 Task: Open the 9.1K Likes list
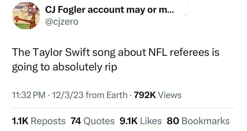[x=140, y=121]
